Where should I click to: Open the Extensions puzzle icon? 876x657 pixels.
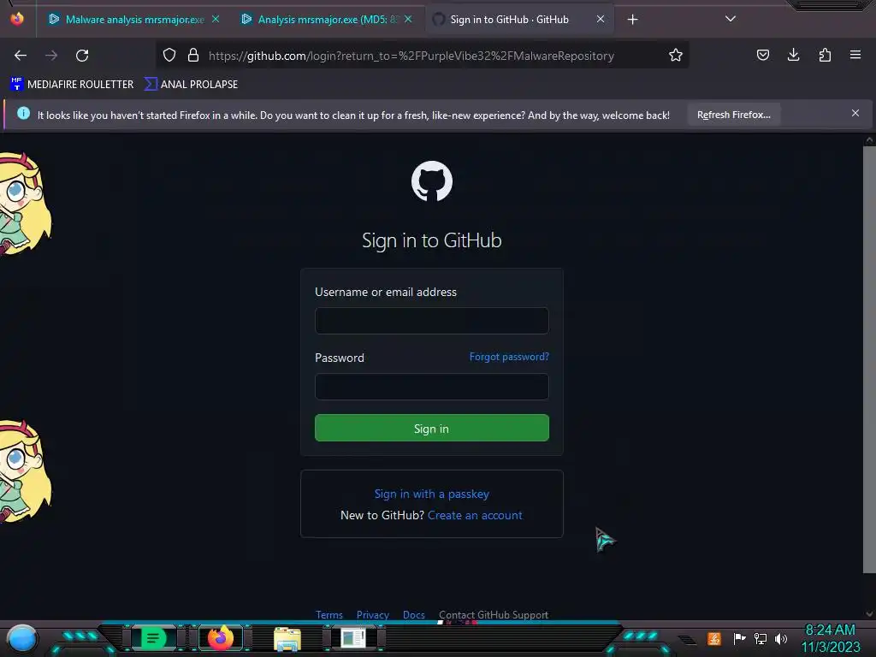825,55
